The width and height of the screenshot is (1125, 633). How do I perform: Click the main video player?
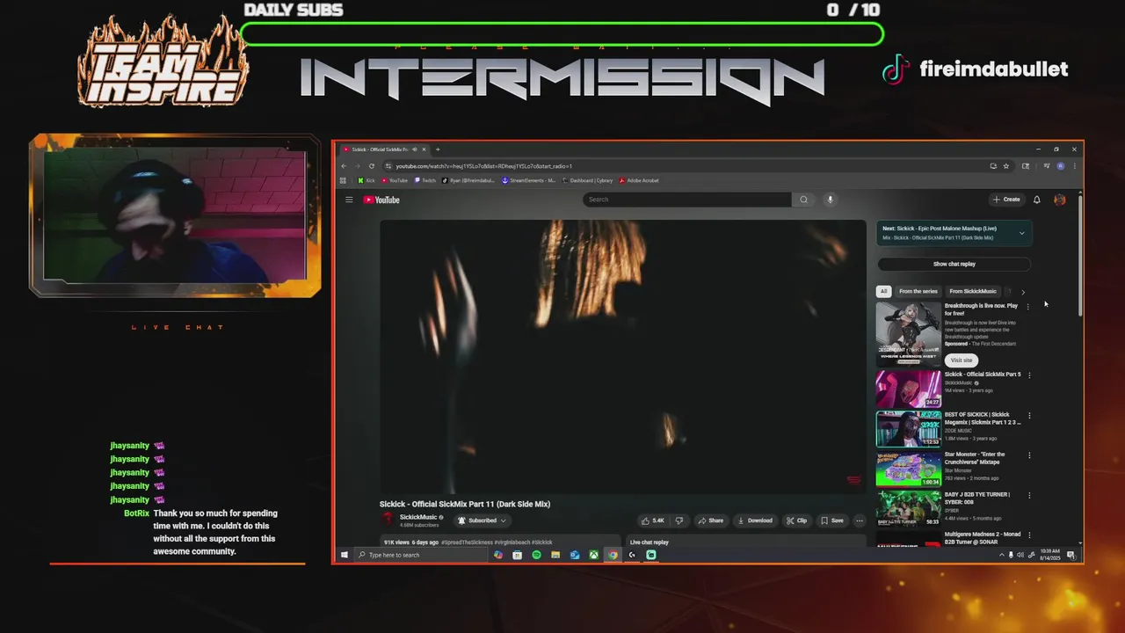[622, 356]
